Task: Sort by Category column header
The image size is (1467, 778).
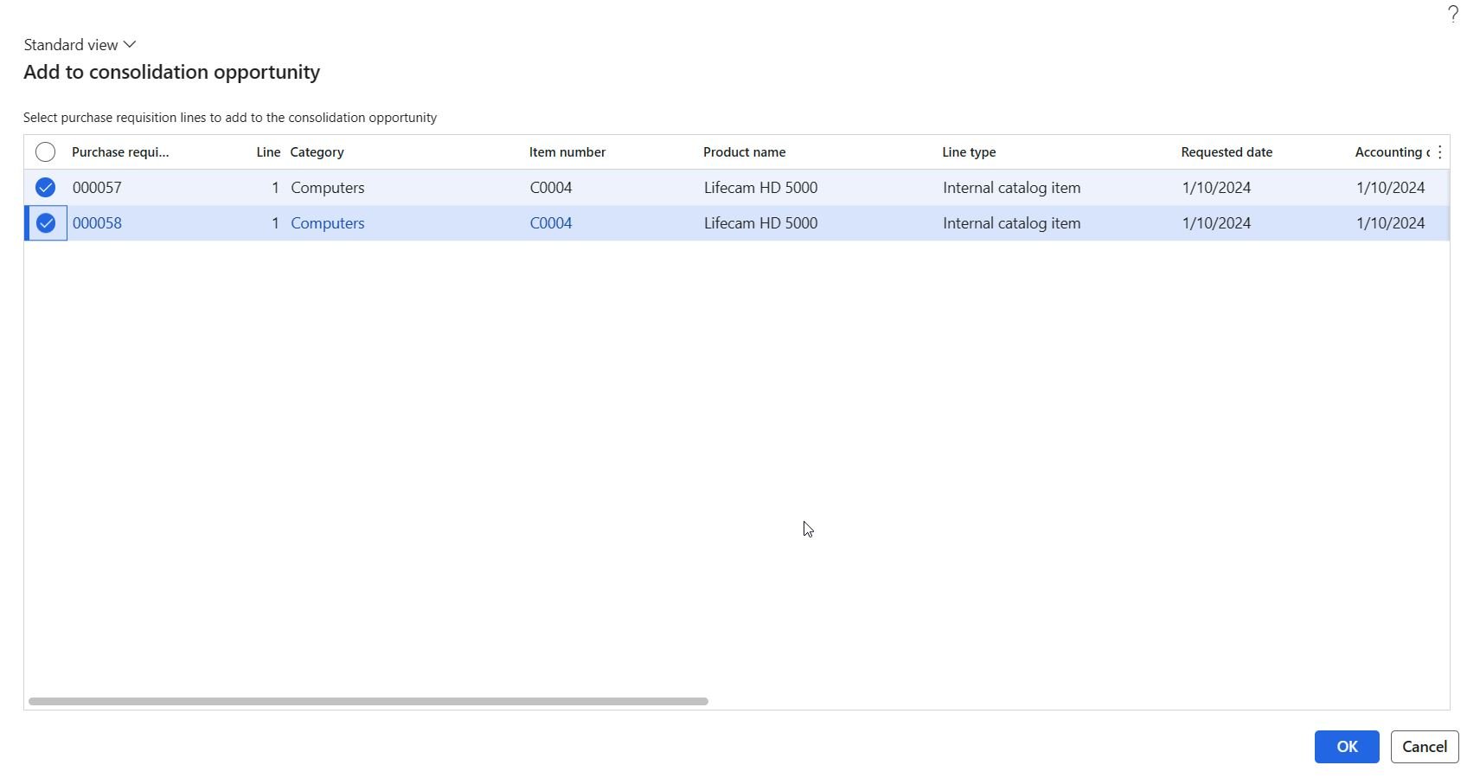Action: 317,152
